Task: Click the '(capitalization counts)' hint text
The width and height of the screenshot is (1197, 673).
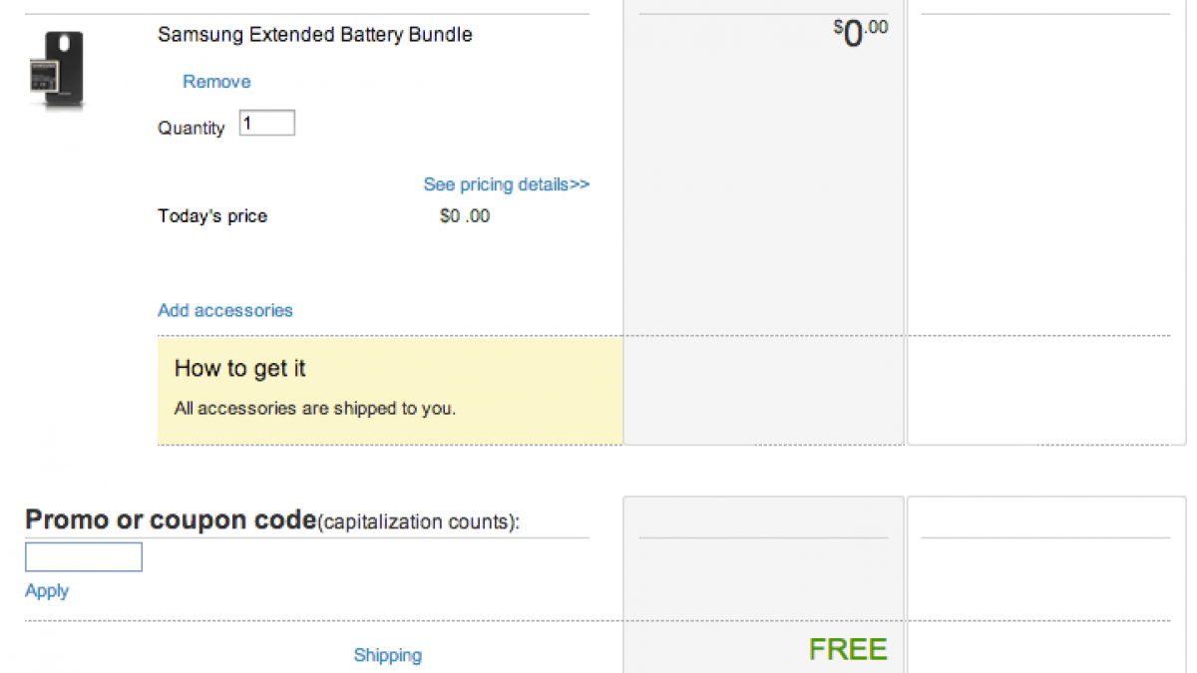Action: pyautogui.click(x=418, y=522)
